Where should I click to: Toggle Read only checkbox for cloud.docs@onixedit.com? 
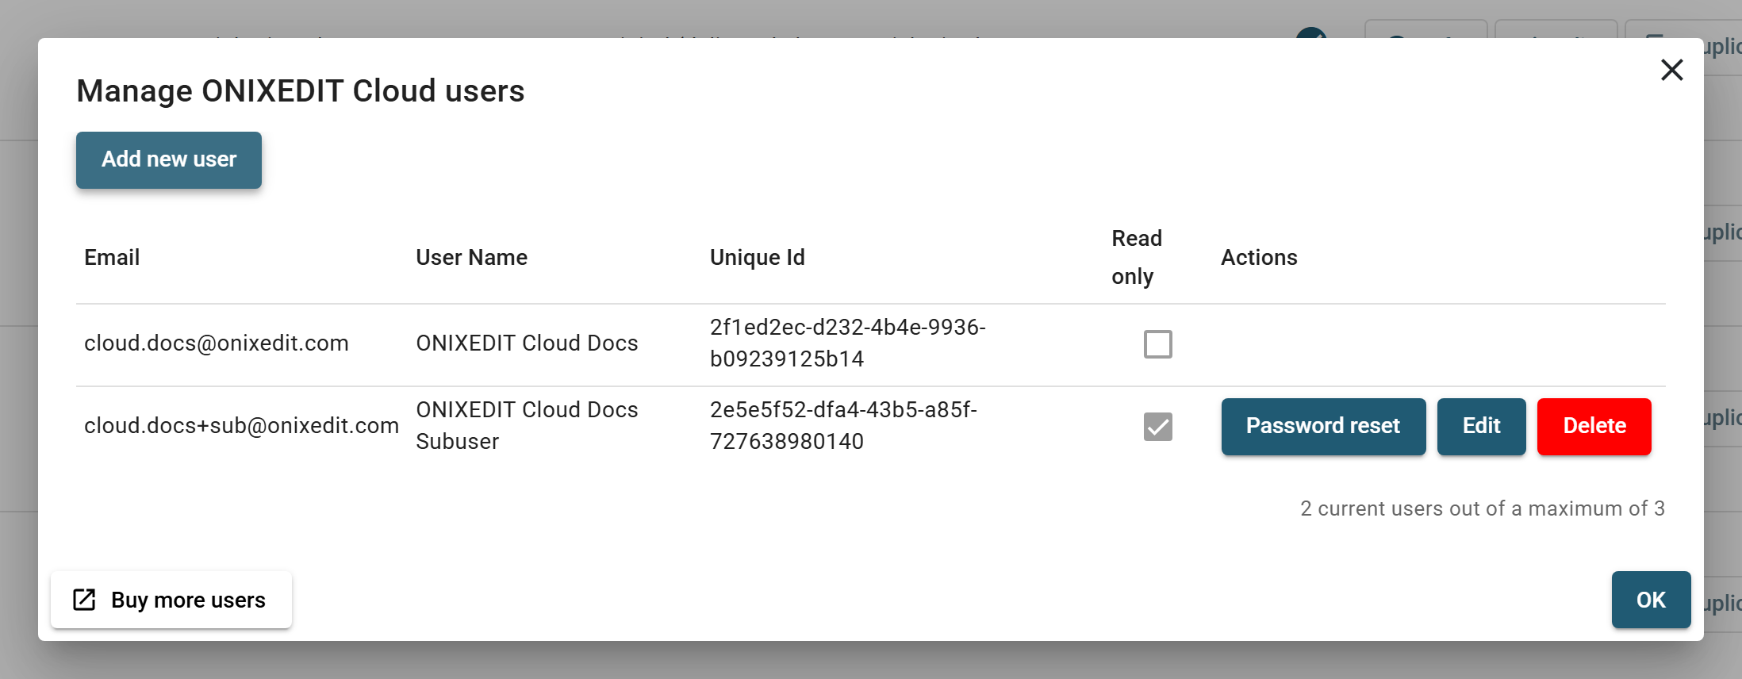[x=1157, y=344]
